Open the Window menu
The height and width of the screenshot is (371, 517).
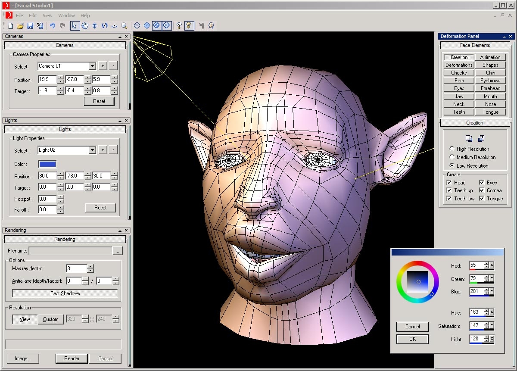click(x=66, y=15)
